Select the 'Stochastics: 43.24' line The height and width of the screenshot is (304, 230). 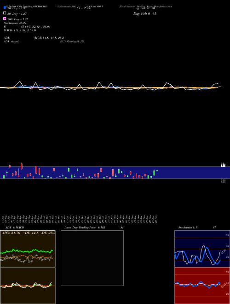tap(15, 23)
